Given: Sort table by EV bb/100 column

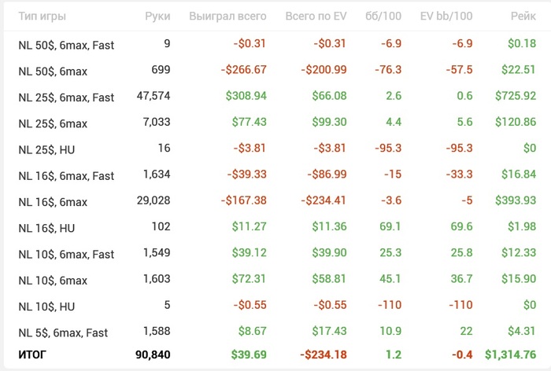Looking at the screenshot, I should coord(446,16).
